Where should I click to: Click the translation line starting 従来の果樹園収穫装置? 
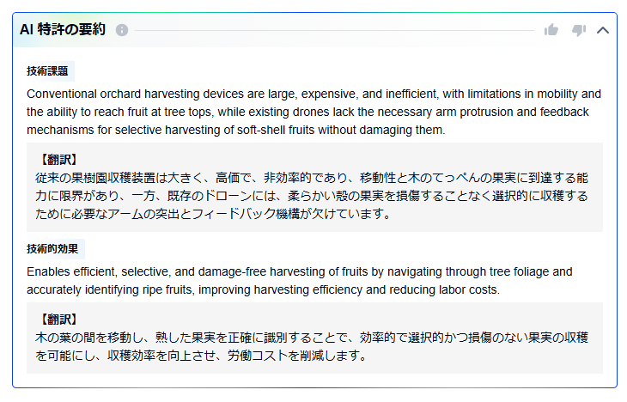tap(311, 178)
